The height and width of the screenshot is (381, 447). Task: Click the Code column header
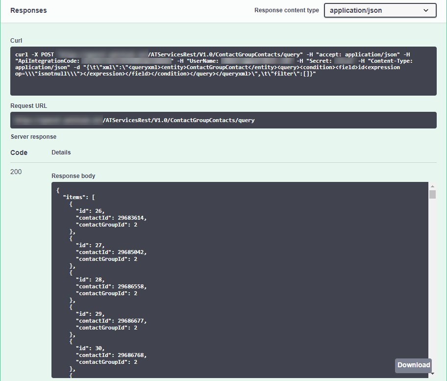[19, 152]
